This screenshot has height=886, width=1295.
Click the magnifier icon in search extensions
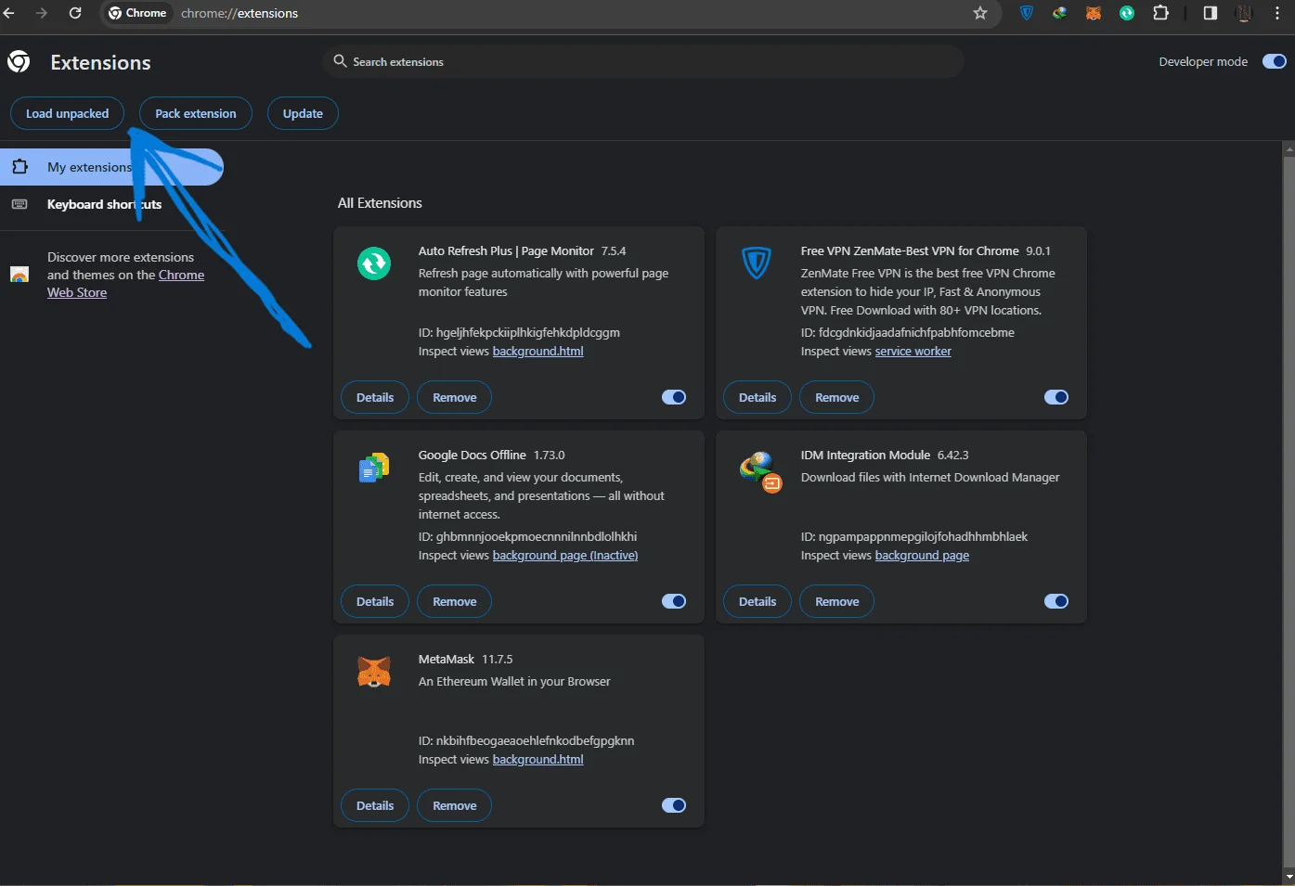click(340, 61)
